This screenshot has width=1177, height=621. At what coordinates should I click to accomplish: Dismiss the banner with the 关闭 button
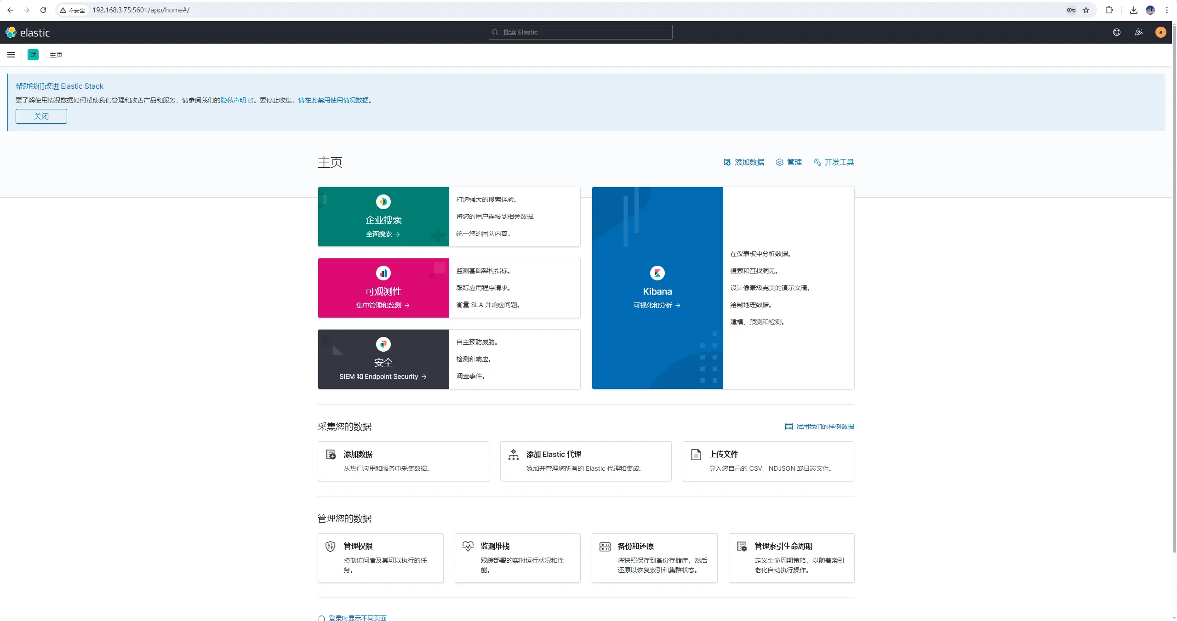[x=41, y=116]
